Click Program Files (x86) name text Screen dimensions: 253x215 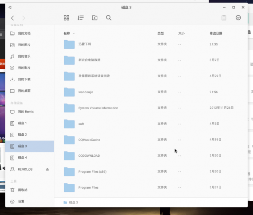(x=92, y=171)
